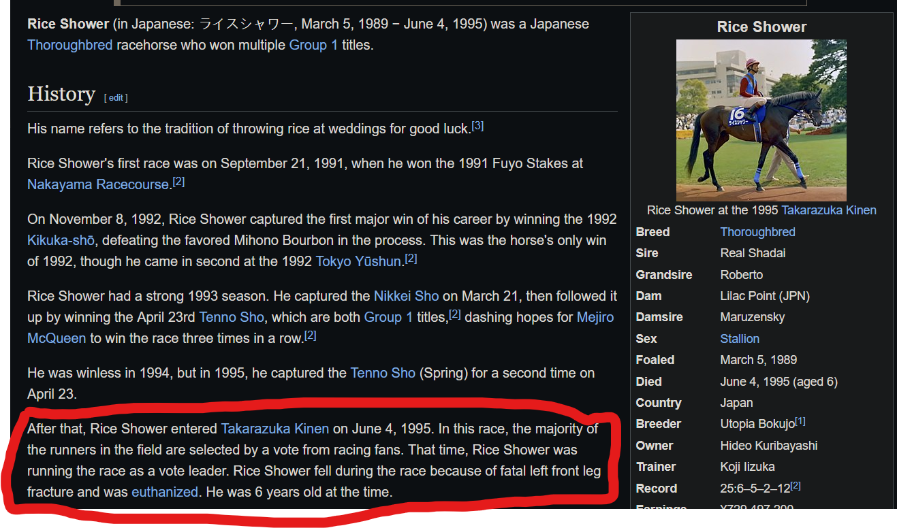Click the foaled date March 5, 1989 in the infobox
This screenshot has width=897, height=528.
click(759, 360)
